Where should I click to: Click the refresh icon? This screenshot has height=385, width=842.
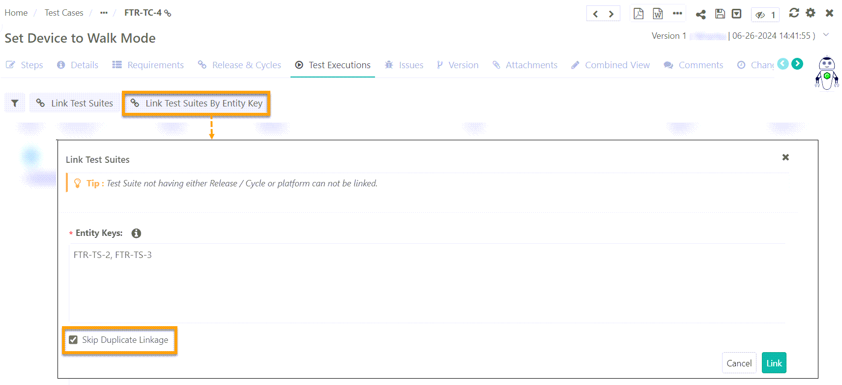(x=794, y=13)
